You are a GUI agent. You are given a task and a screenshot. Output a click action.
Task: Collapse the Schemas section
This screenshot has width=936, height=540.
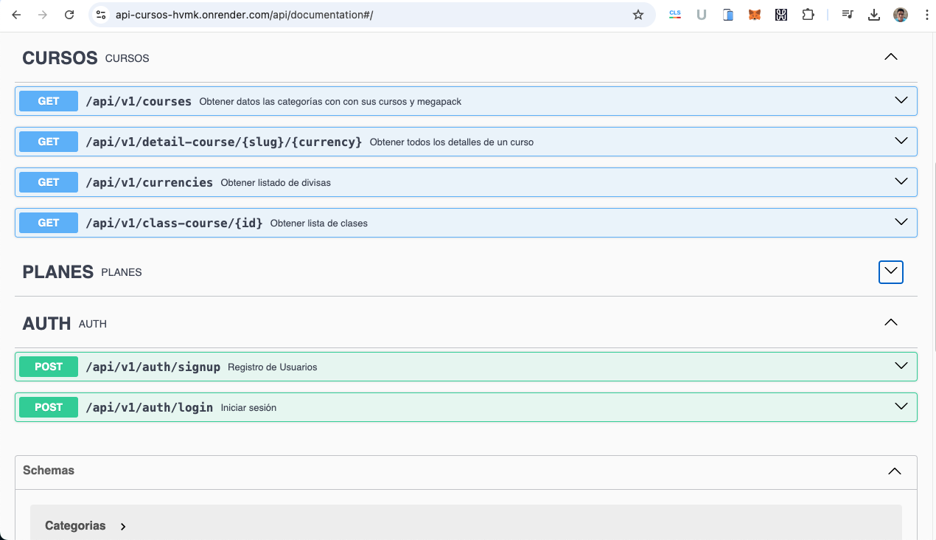(x=895, y=471)
